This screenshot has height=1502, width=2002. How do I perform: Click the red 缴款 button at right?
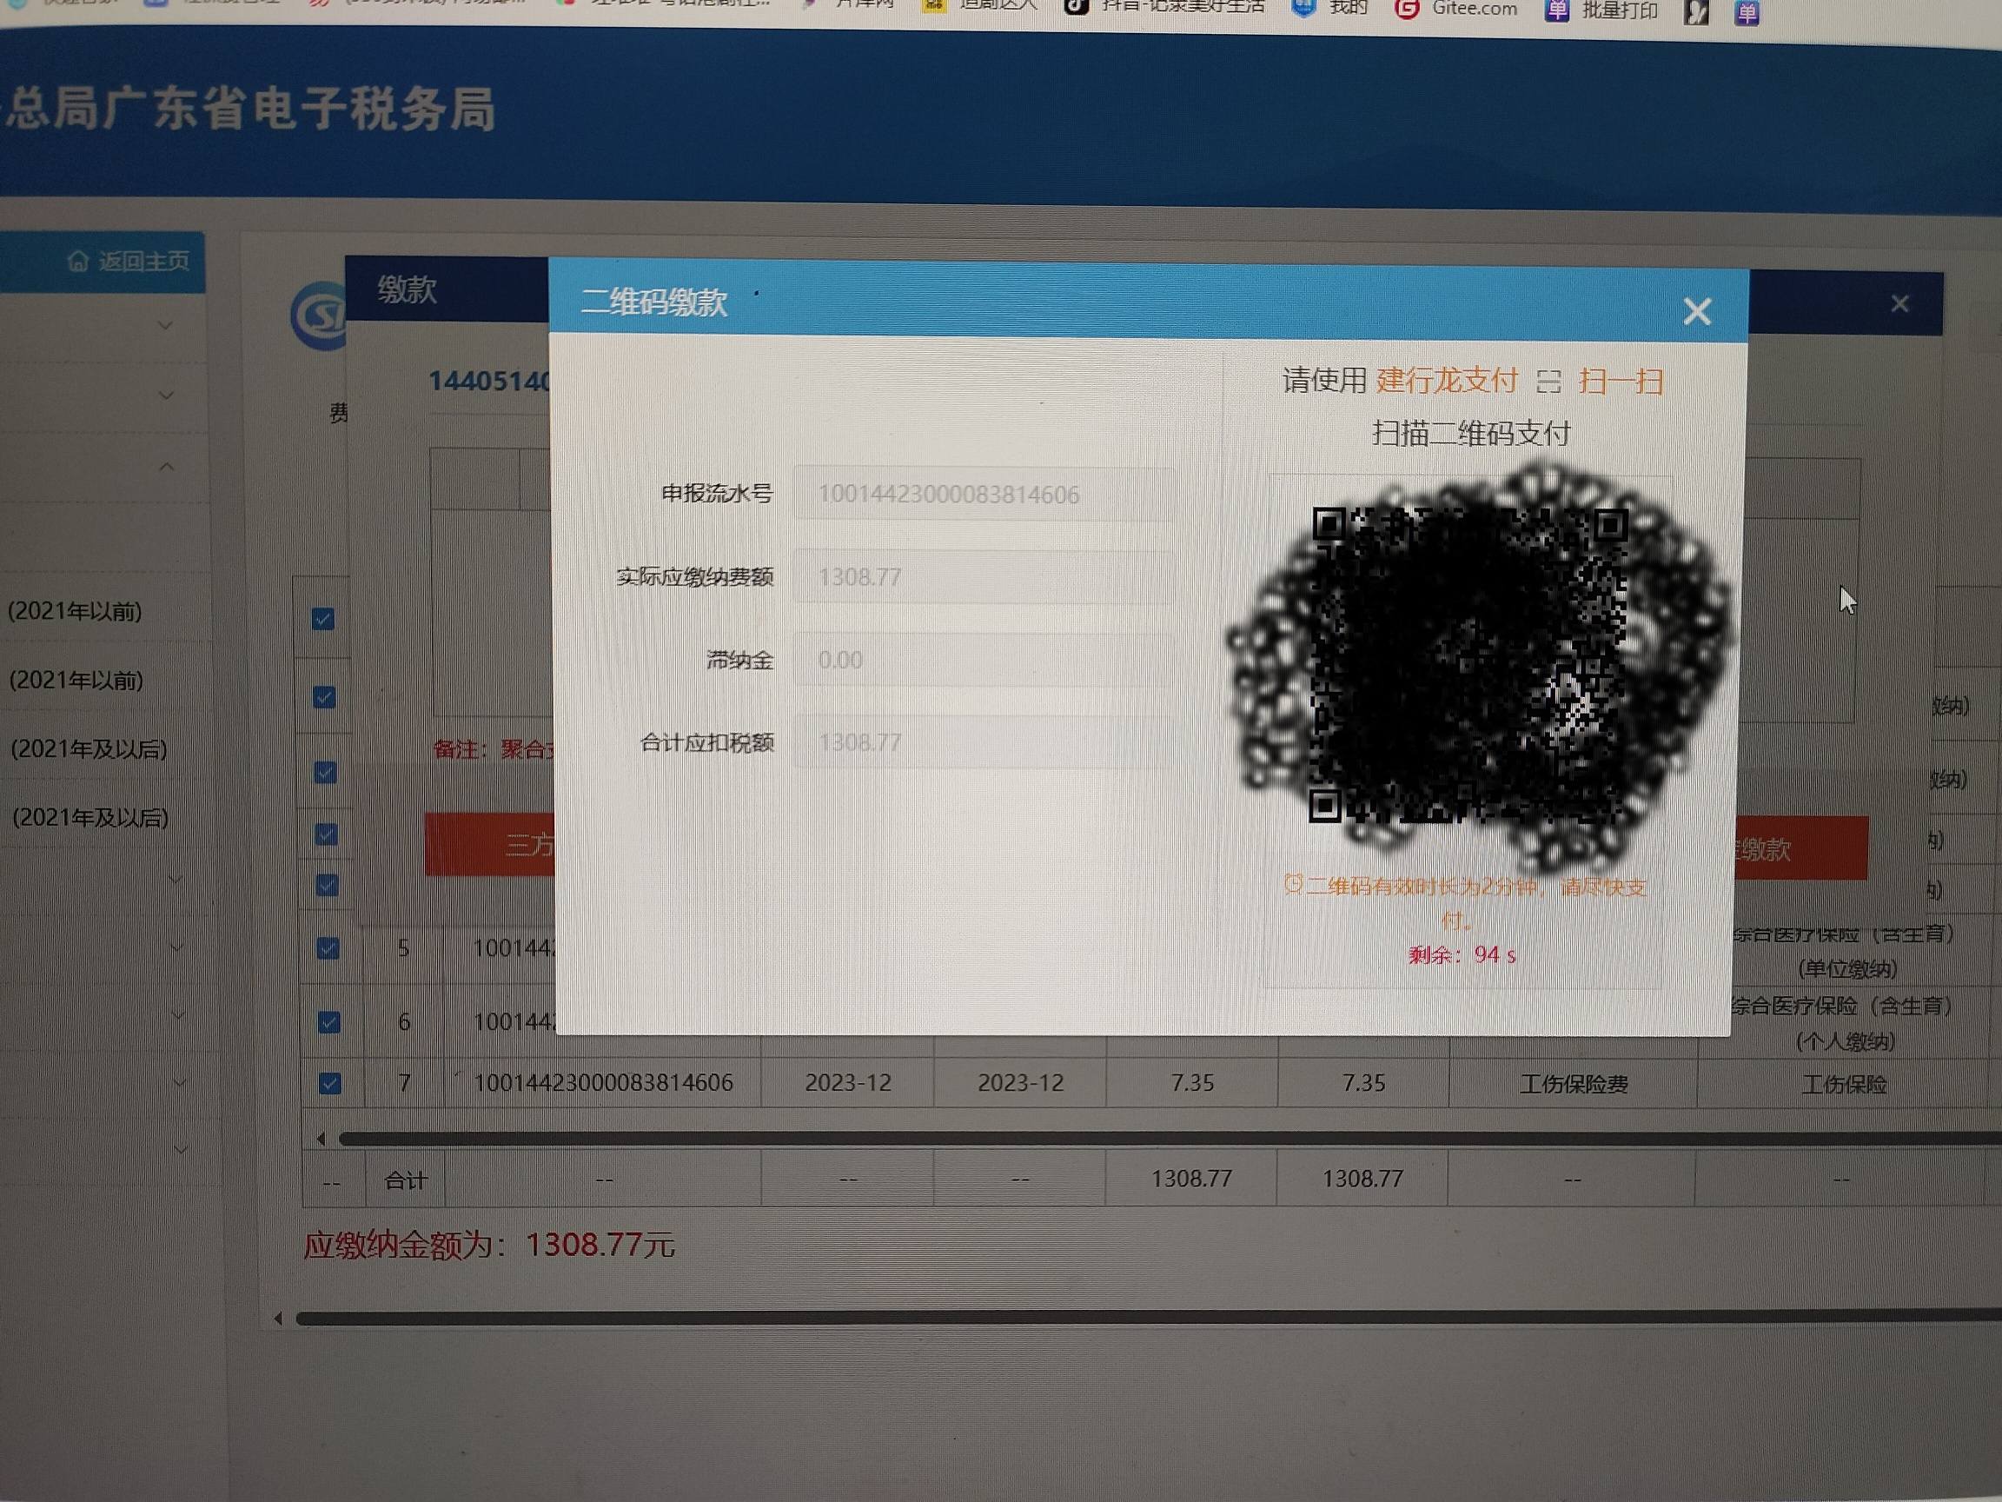[1800, 848]
